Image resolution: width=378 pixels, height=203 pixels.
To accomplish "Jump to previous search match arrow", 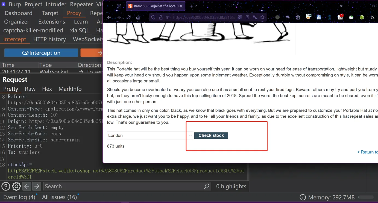I will 27,186.
